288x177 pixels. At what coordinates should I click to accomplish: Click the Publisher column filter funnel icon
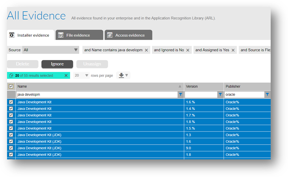click(x=267, y=94)
